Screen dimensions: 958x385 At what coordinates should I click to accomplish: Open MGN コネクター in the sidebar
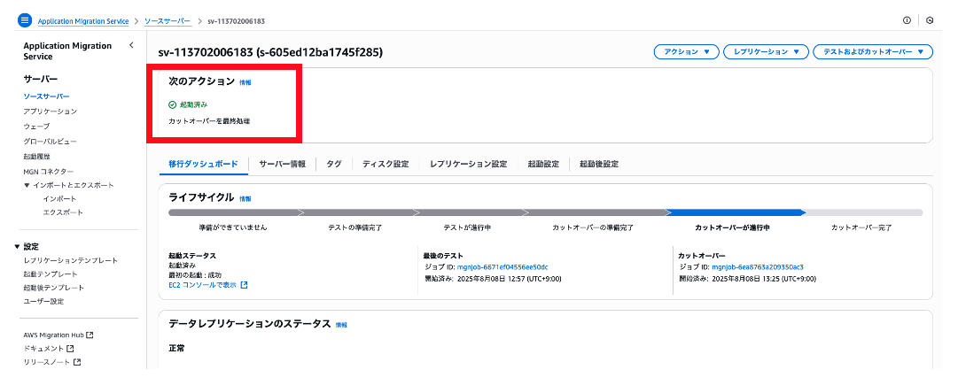click(48, 171)
